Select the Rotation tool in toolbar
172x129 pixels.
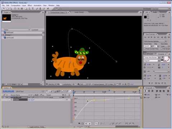(x=15, y=9)
